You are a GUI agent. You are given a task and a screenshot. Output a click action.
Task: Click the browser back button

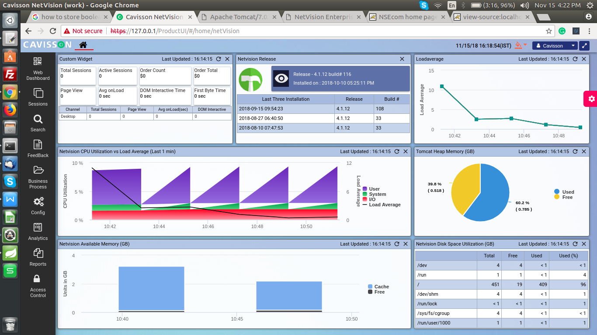click(28, 31)
